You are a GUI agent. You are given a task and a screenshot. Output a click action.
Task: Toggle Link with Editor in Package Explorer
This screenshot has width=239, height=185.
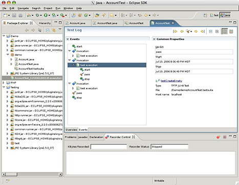point(54,30)
